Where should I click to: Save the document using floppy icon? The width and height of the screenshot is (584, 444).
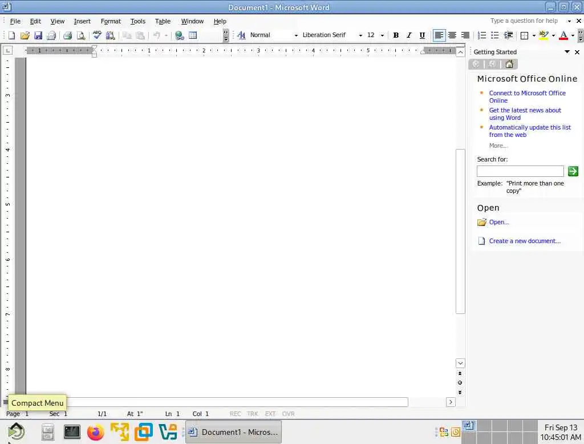(38, 35)
